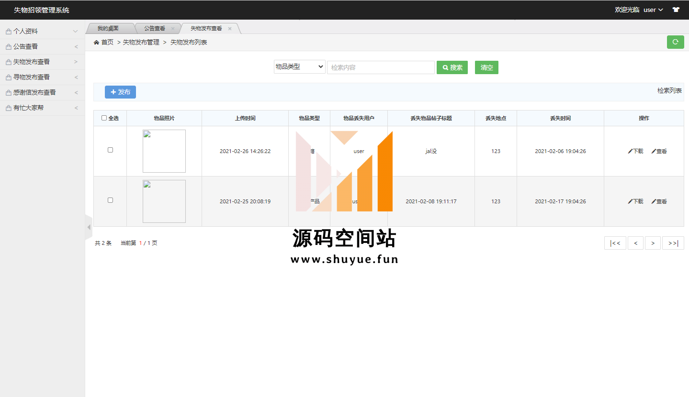Check the row uploaded 2021-02-26 14:26:22
Viewport: 689px width, 397px height.
pos(110,150)
